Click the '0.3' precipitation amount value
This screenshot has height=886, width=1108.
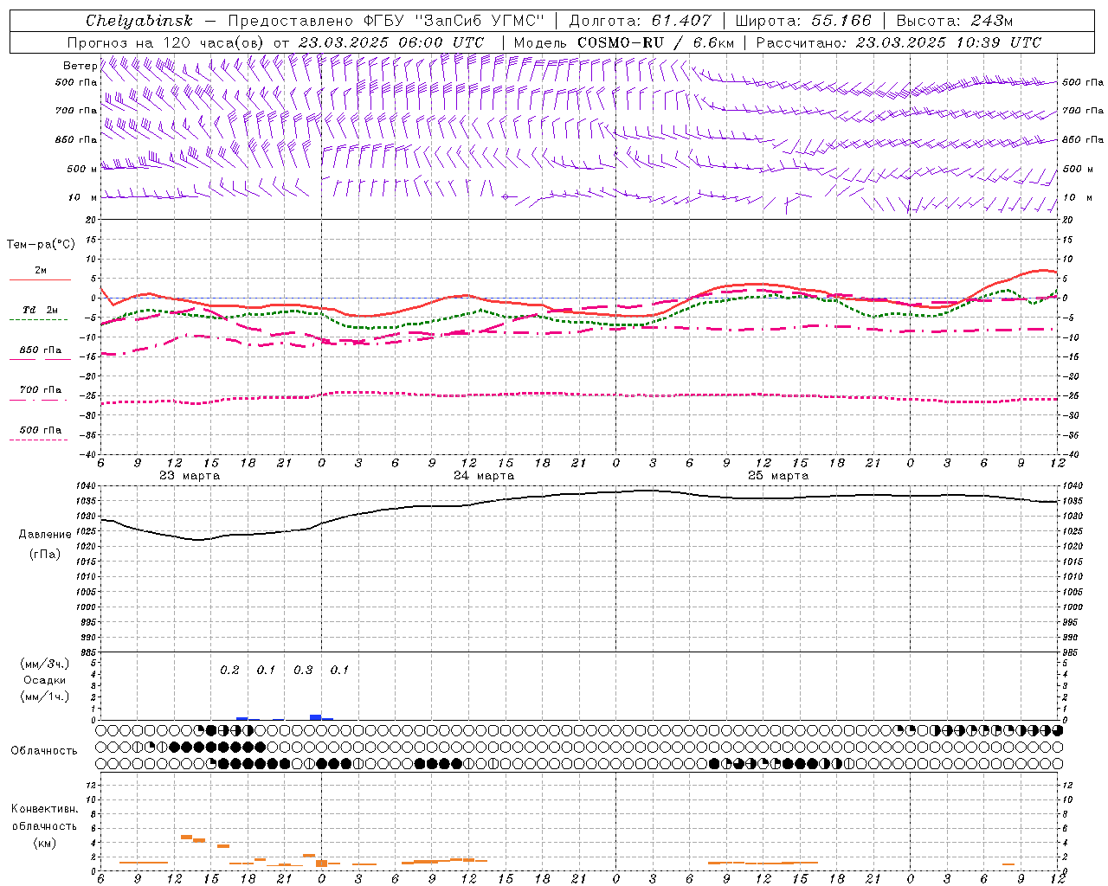[x=303, y=670]
